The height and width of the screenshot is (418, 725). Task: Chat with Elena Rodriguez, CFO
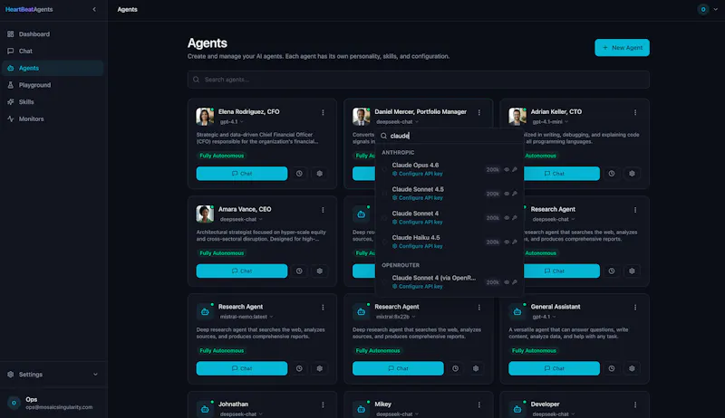242,174
